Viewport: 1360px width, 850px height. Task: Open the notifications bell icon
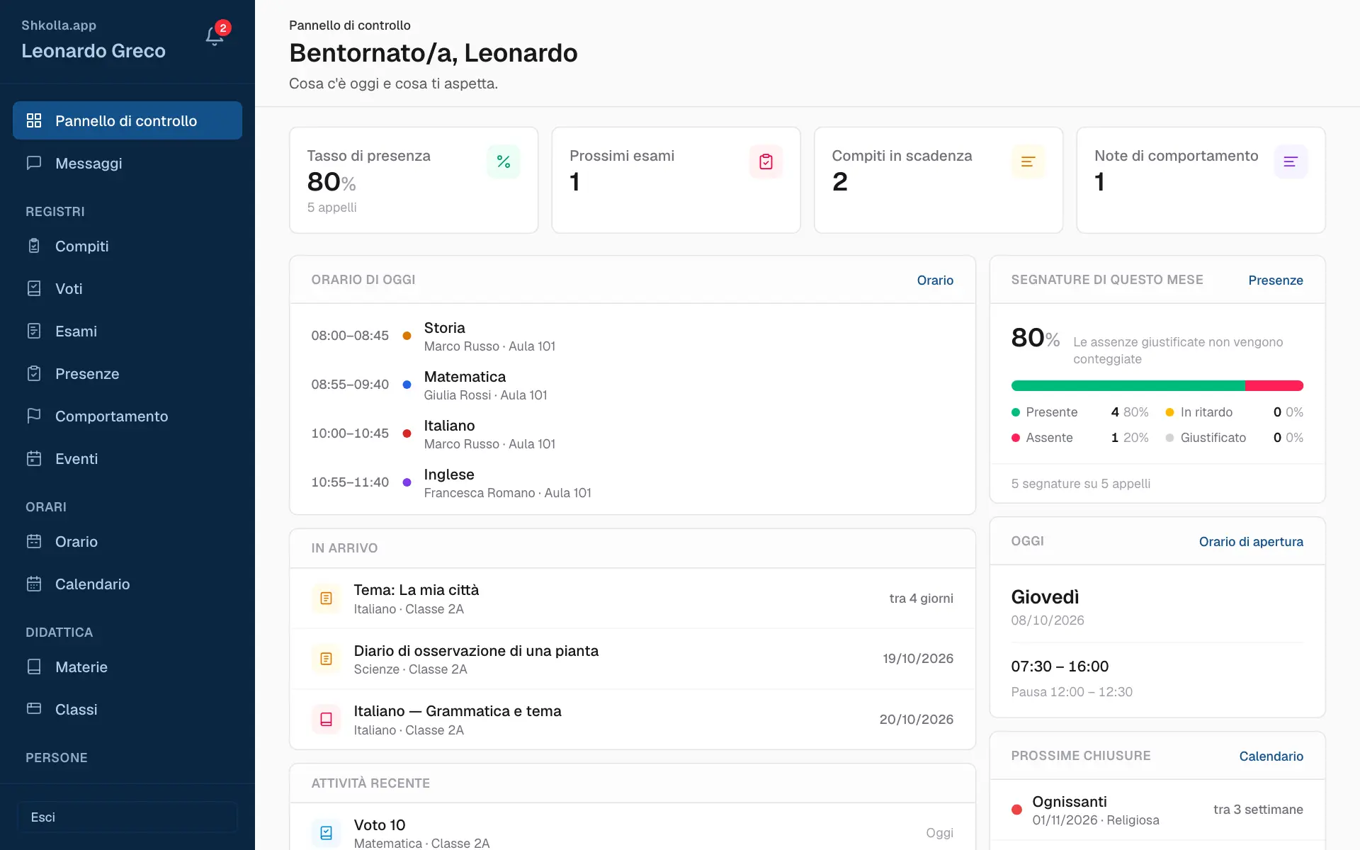coord(215,36)
